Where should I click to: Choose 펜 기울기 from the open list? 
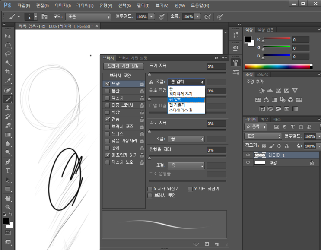(177, 105)
